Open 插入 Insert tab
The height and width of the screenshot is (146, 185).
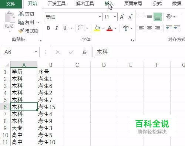tap(109, 4)
